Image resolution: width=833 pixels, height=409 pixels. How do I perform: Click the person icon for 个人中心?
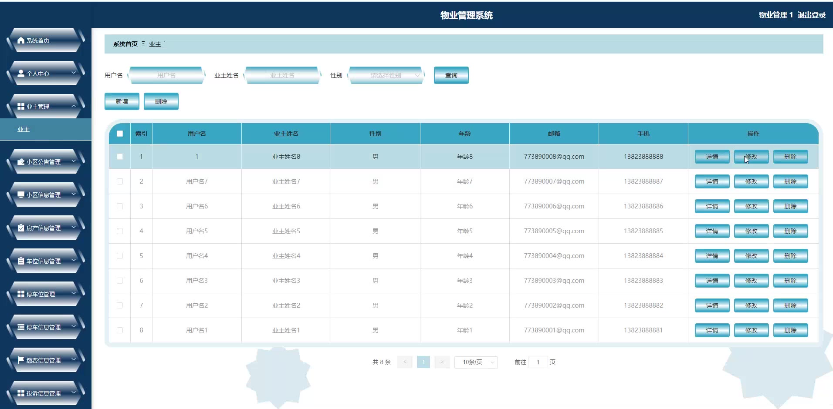(x=20, y=74)
